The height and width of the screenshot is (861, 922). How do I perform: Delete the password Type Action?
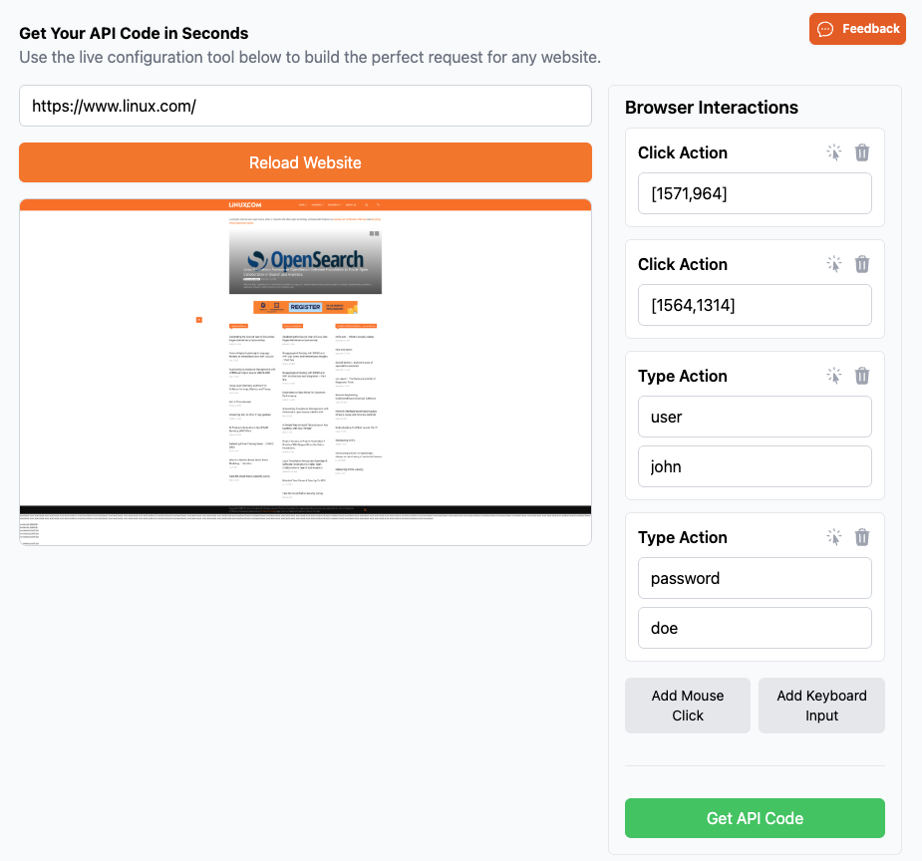click(862, 537)
